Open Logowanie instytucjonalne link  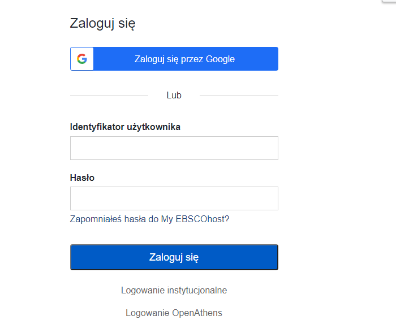174,291
